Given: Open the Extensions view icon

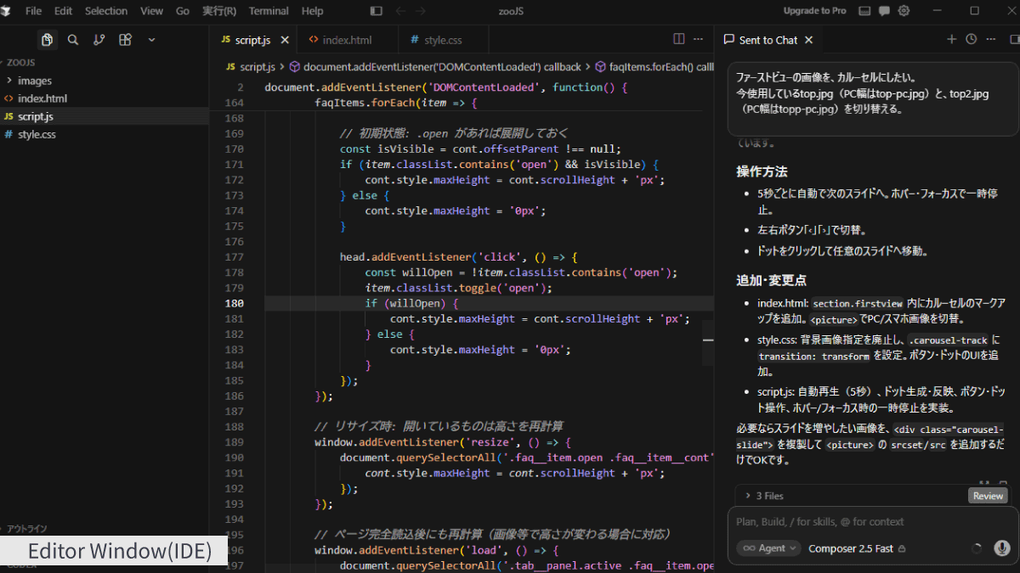Looking at the screenshot, I should point(125,40).
